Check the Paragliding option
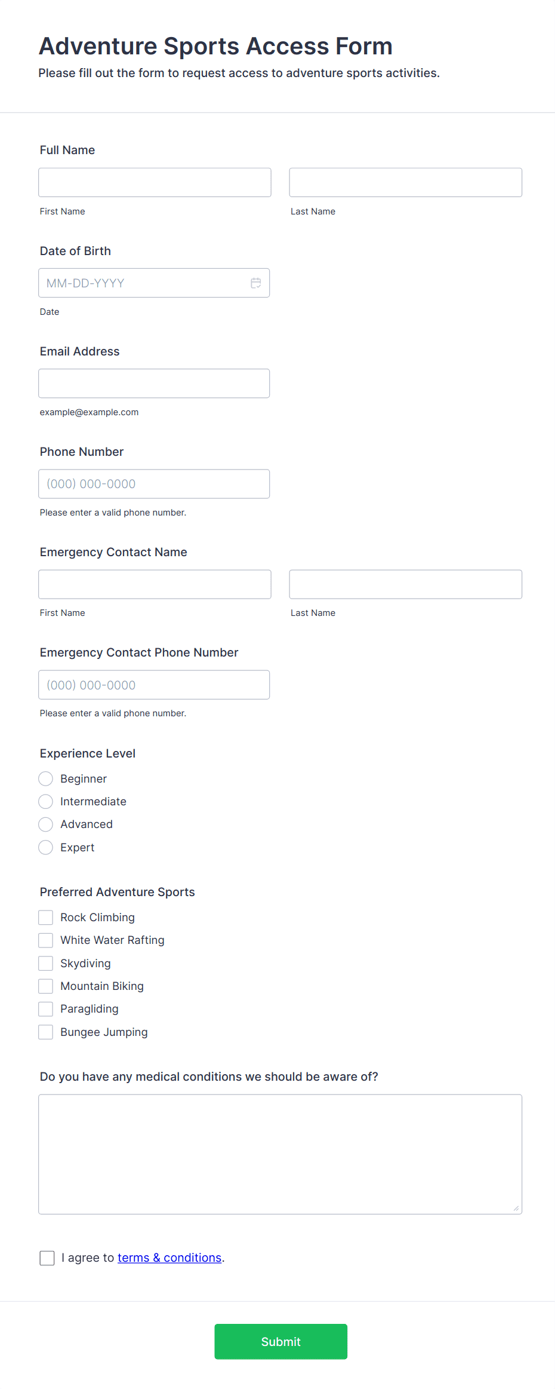 click(x=46, y=1008)
